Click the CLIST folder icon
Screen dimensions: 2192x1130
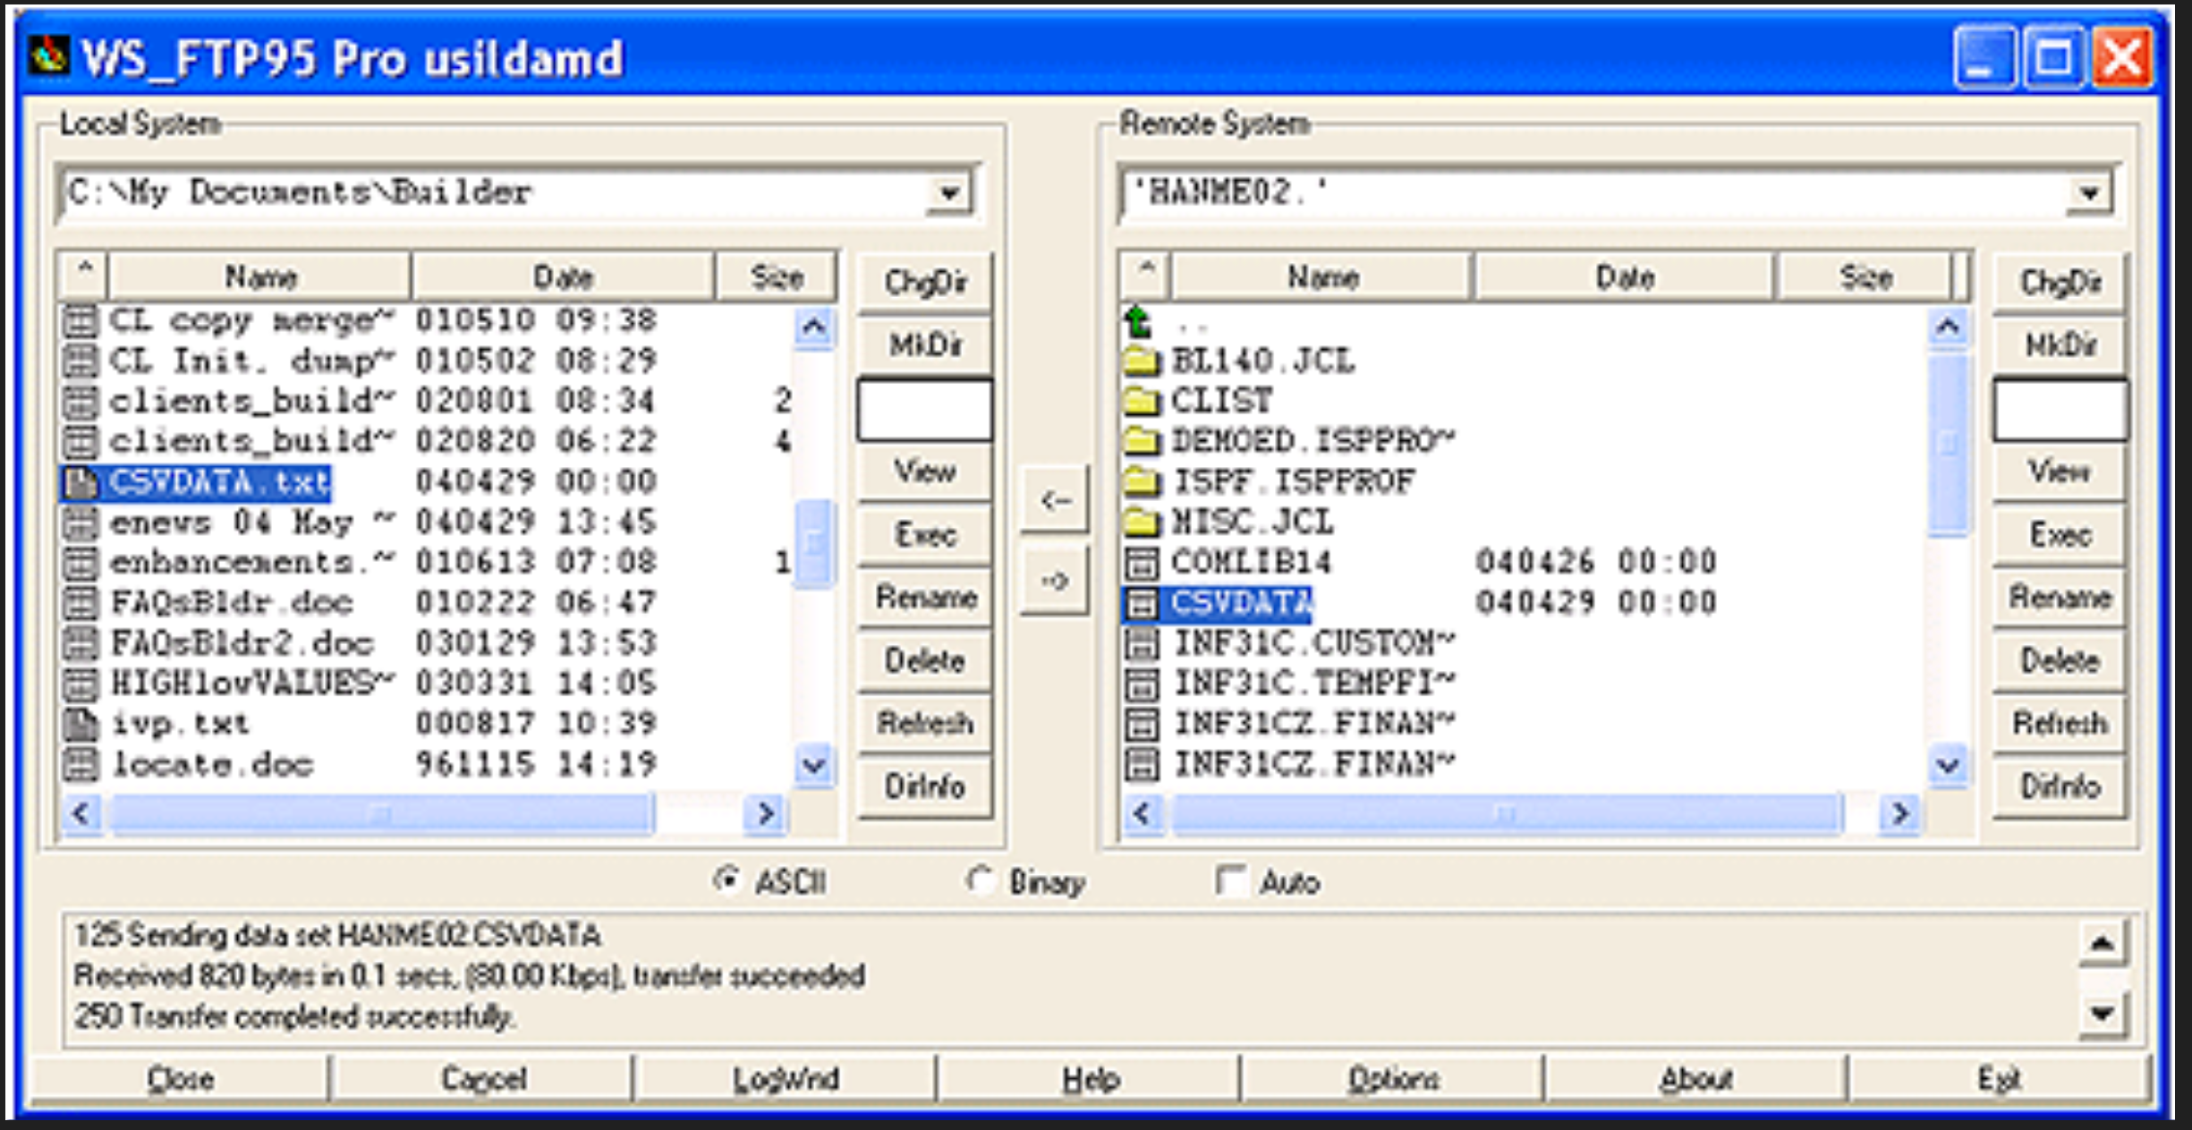(x=1142, y=401)
